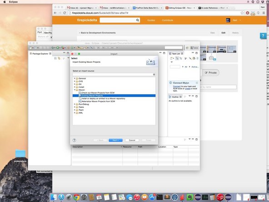Switch to the Outline tab
This screenshot has height=202, width=269.
175,97
